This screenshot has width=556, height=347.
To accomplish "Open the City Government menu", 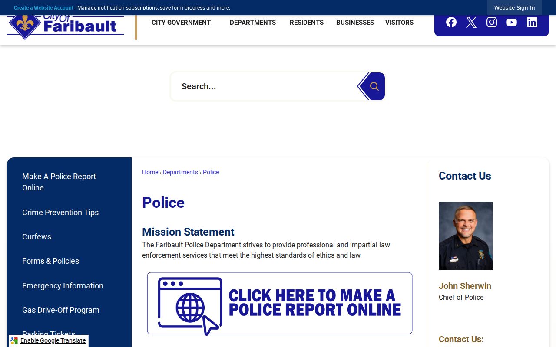I will pos(181,23).
